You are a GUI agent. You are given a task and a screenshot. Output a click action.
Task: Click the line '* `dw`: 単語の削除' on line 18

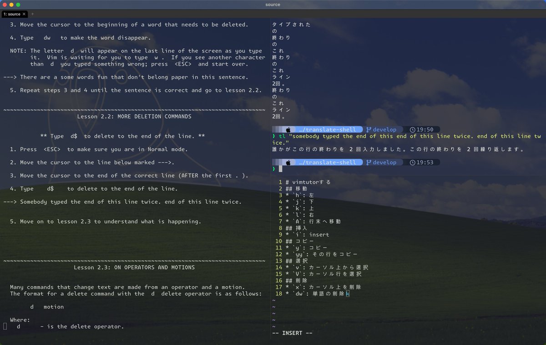(315, 294)
